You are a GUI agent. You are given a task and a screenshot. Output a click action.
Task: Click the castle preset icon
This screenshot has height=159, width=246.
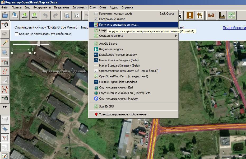pos(211,15)
